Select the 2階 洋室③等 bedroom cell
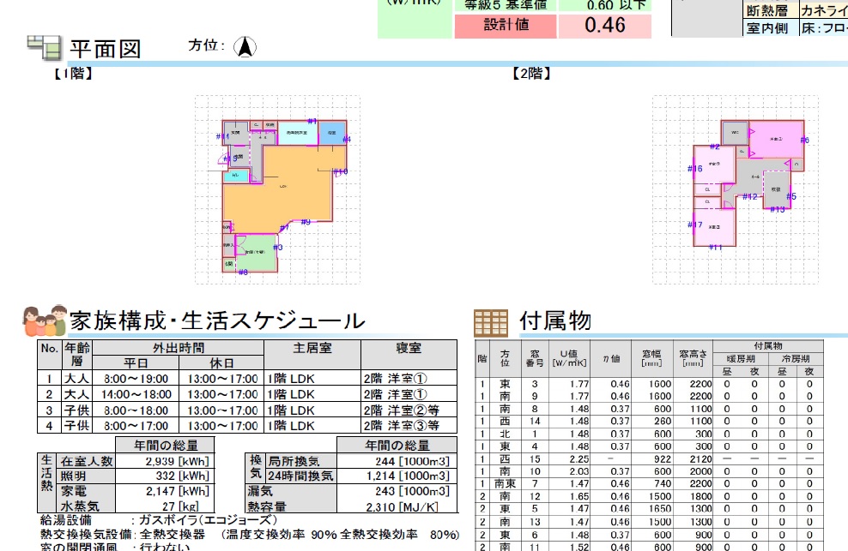 pyautogui.click(x=409, y=426)
